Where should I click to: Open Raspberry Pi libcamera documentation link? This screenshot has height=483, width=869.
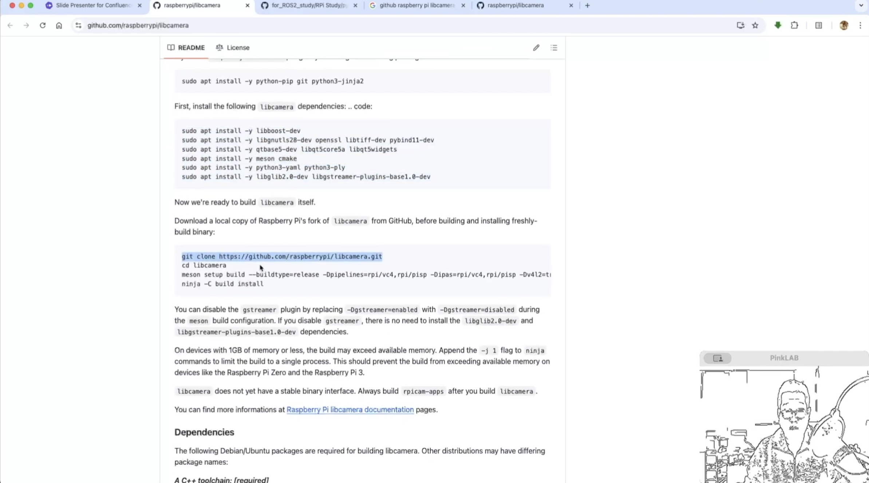click(x=350, y=409)
